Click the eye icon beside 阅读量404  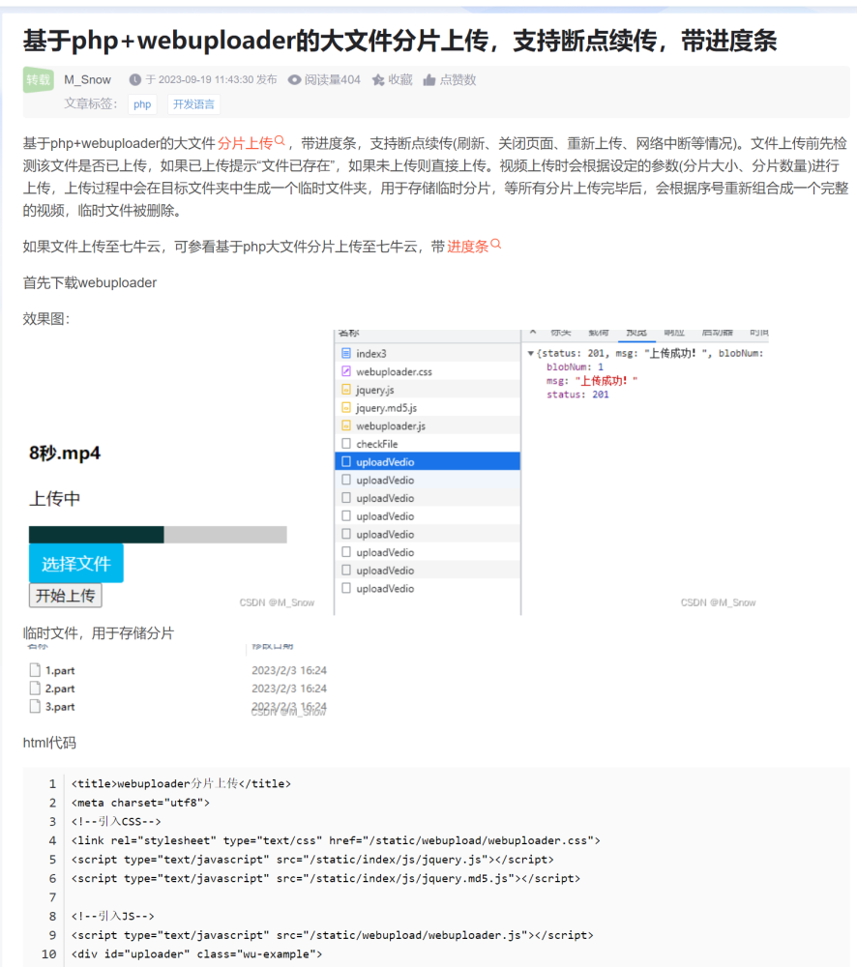[x=294, y=79]
